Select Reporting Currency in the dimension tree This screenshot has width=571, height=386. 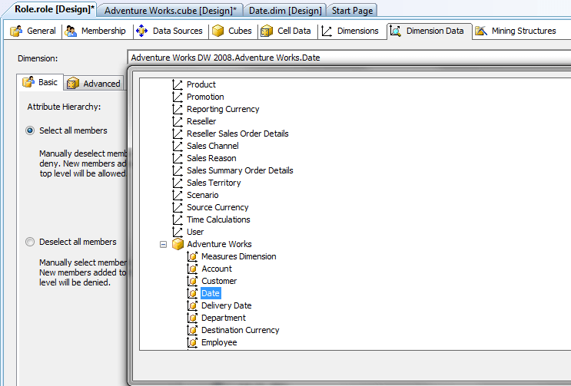[x=223, y=109]
